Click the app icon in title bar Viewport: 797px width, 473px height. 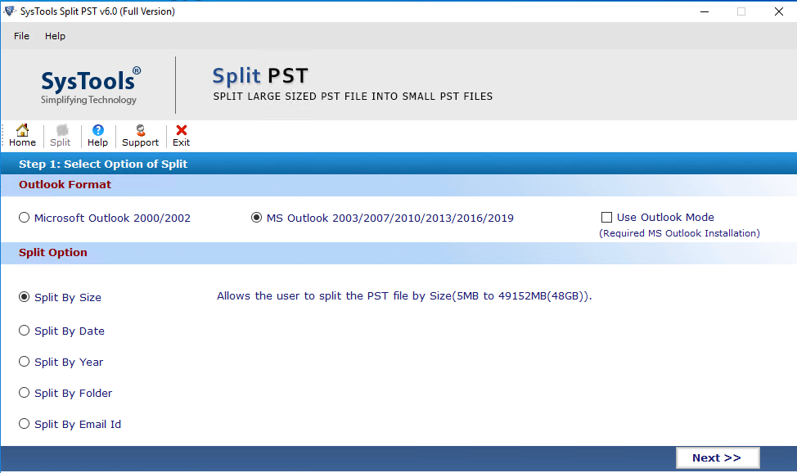[x=9, y=11]
